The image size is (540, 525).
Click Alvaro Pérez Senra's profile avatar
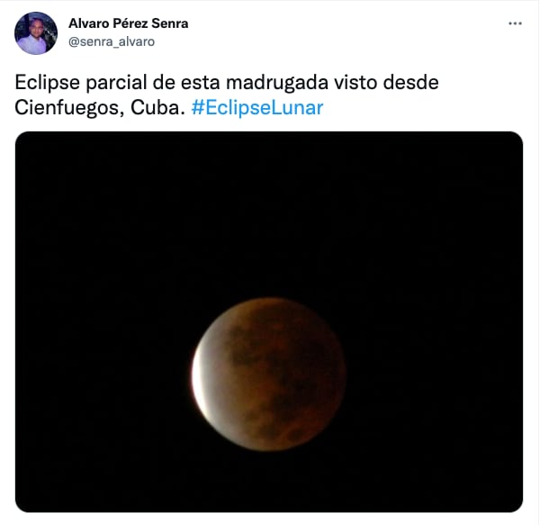36,33
